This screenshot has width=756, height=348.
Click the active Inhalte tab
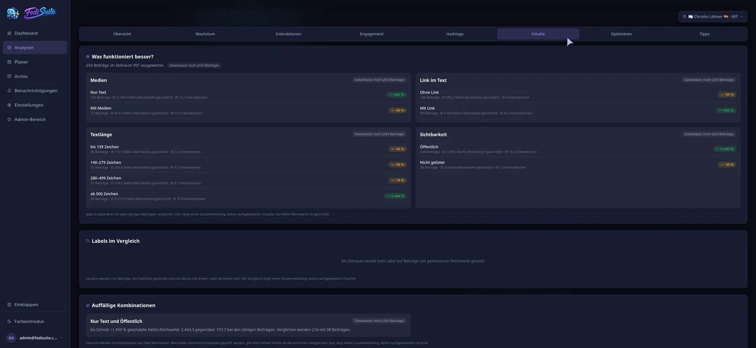pos(538,34)
